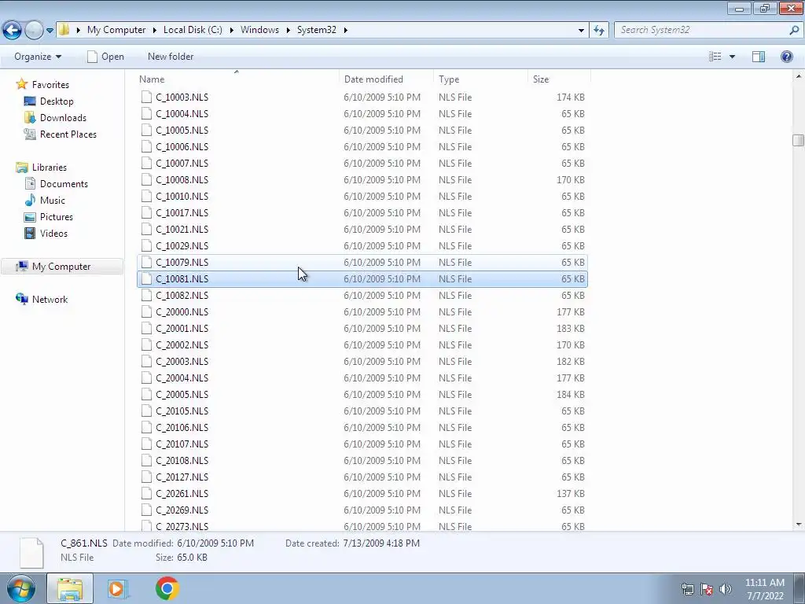Select file C_20003.NLS
This screenshot has height=604, width=805.
click(362, 361)
